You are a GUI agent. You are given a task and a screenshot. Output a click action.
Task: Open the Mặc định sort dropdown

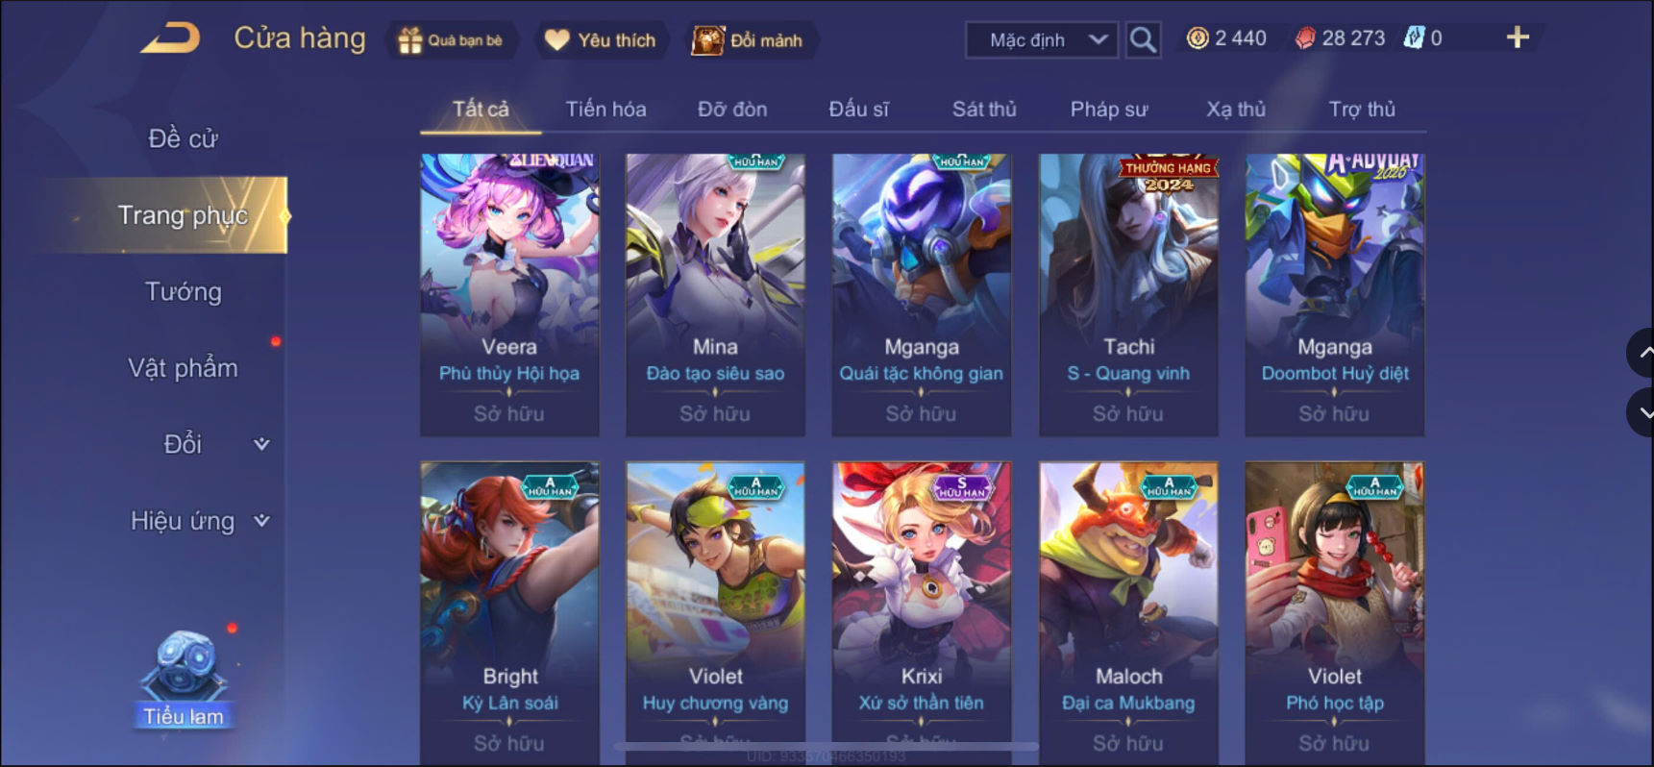click(x=1042, y=39)
